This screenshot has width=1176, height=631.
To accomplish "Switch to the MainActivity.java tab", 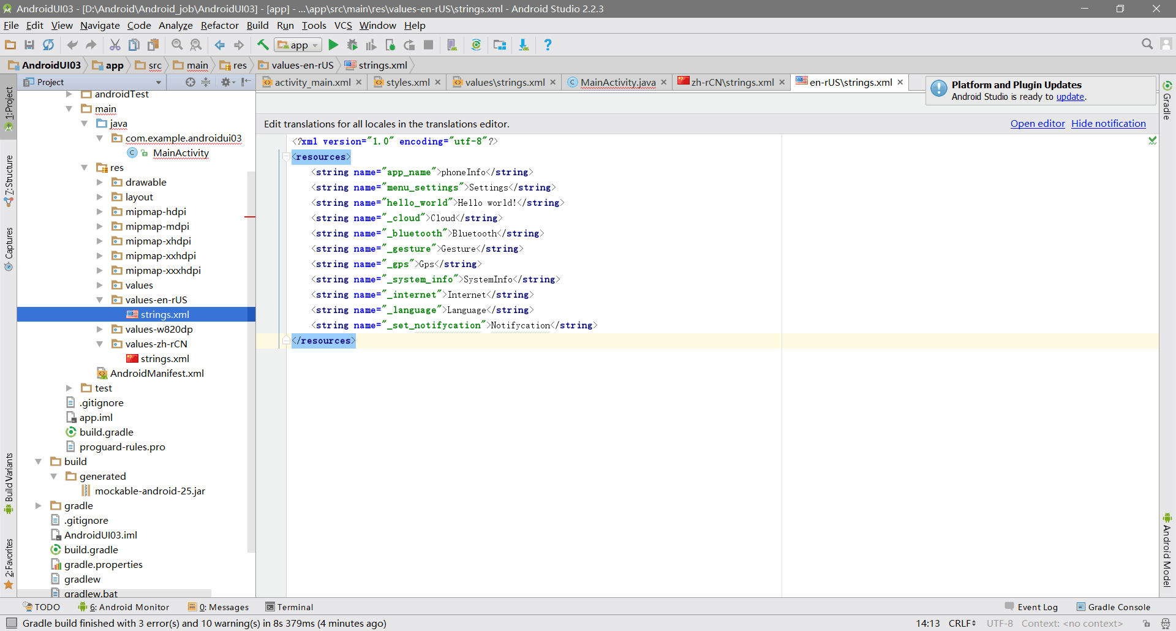I will (617, 82).
